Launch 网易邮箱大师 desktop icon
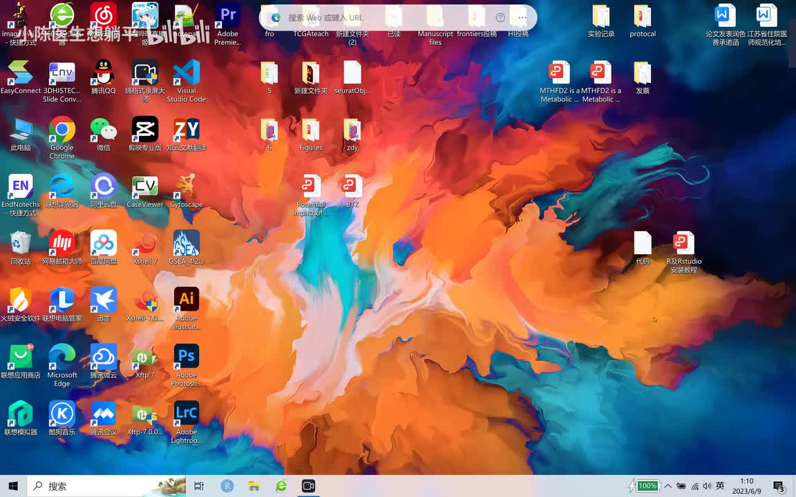This screenshot has height=497, width=796. [62, 248]
